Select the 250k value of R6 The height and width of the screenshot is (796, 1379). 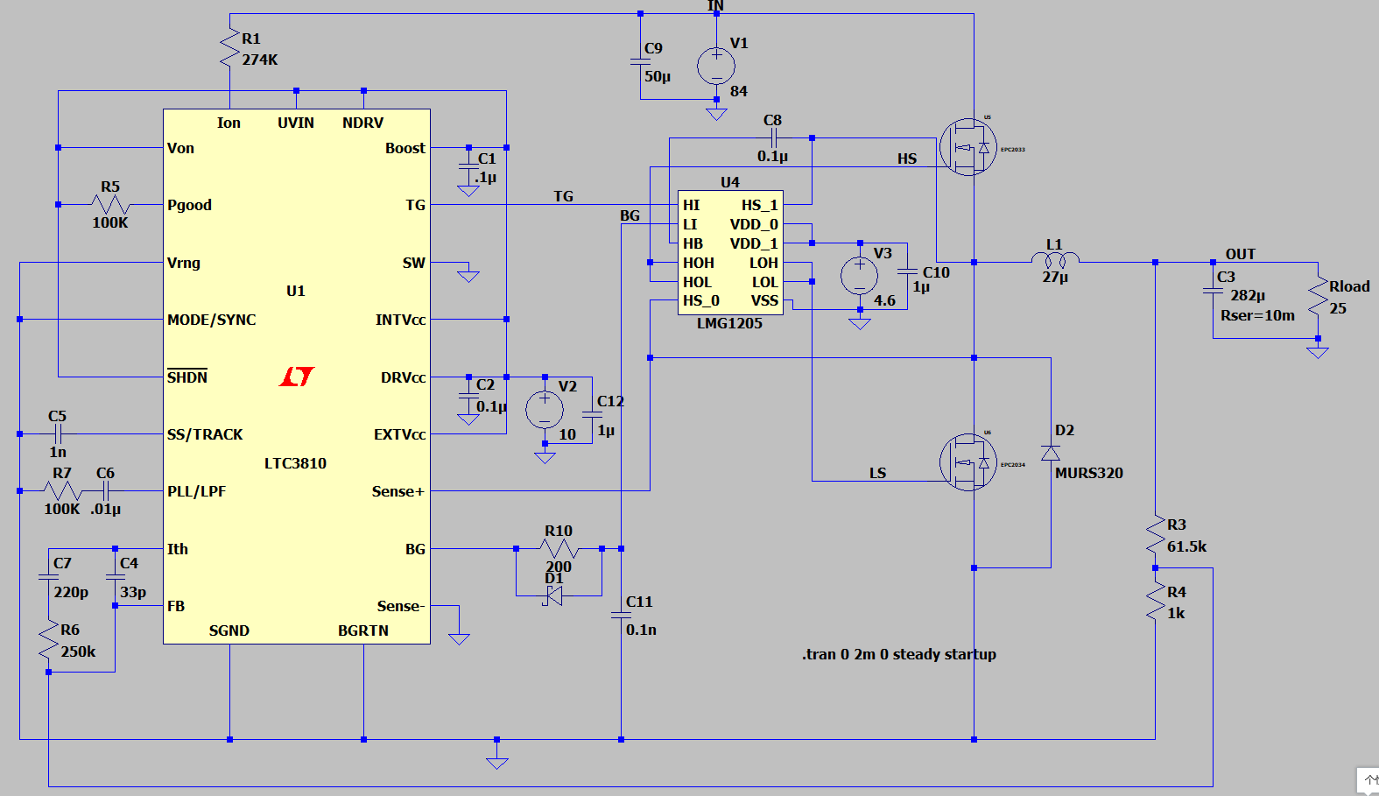coord(78,652)
